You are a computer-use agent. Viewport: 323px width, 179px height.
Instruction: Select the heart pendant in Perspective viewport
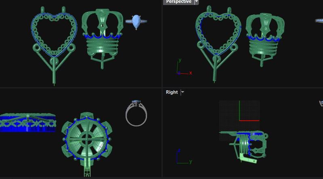[218, 44]
